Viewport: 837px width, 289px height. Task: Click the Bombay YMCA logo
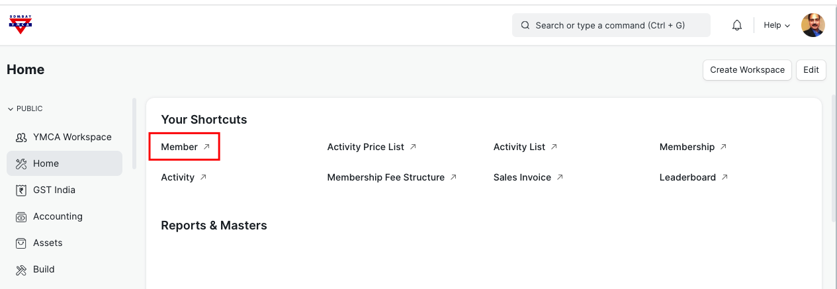pos(21,25)
